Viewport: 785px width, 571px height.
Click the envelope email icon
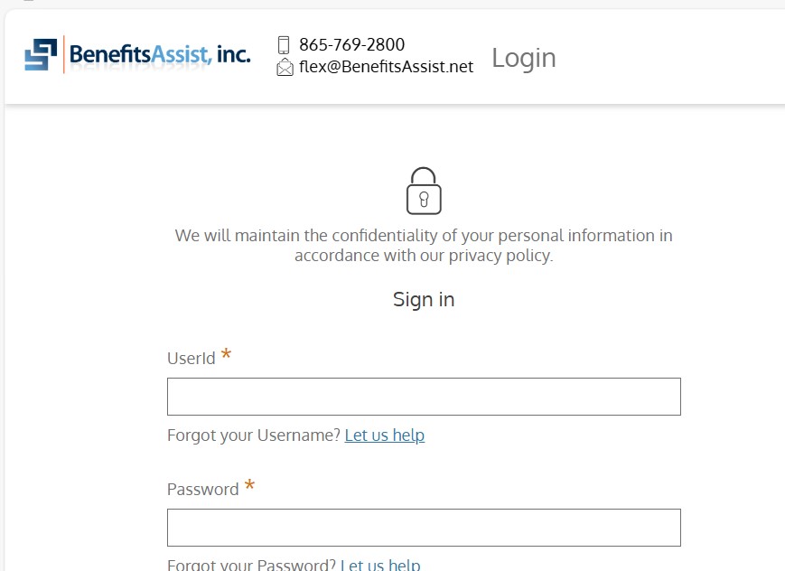tap(285, 67)
